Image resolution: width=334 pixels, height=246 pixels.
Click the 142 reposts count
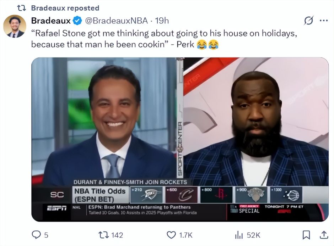click(x=117, y=235)
